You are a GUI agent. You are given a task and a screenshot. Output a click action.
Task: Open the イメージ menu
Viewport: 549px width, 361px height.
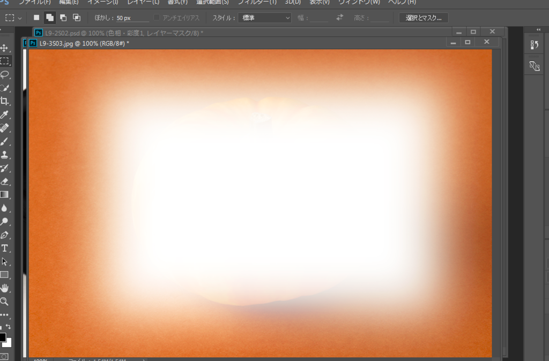tap(103, 2)
